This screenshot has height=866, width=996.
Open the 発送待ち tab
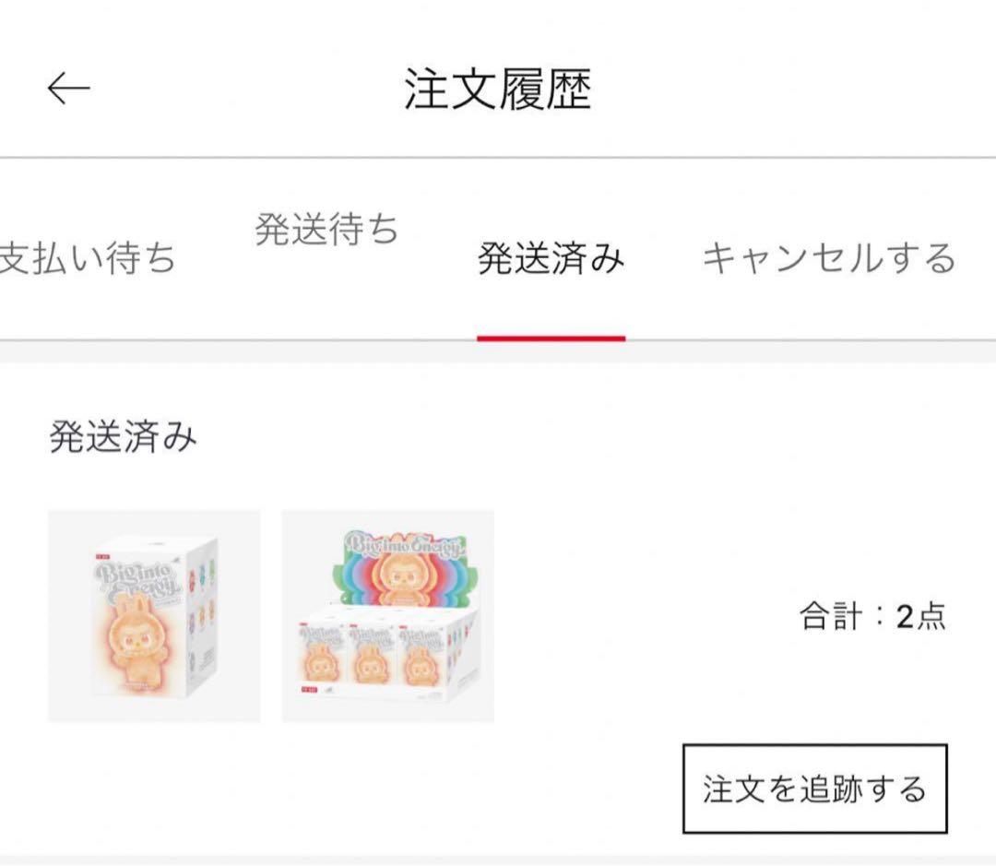coord(326,229)
